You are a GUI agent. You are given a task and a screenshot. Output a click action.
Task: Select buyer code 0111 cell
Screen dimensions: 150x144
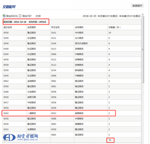tap(62, 38)
